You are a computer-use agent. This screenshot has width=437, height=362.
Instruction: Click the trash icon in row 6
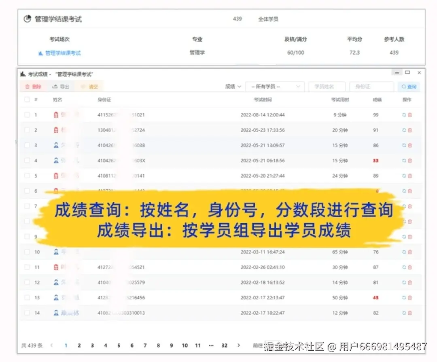410,191
